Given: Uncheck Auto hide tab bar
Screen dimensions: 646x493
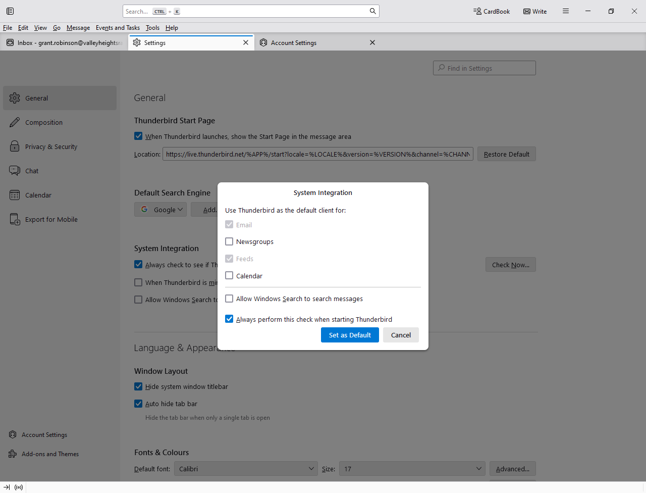Looking at the screenshot, I should coord(138,404).
